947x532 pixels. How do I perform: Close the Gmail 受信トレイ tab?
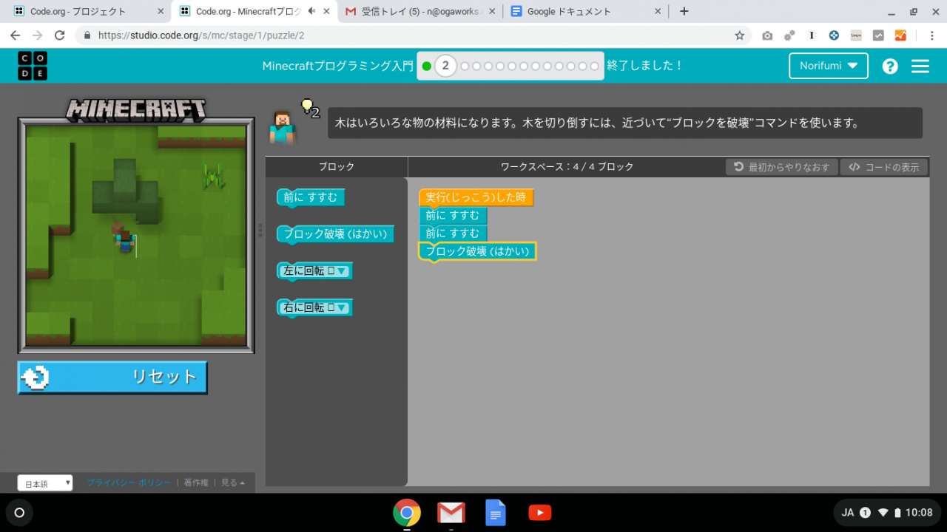(x=493, y=11)
